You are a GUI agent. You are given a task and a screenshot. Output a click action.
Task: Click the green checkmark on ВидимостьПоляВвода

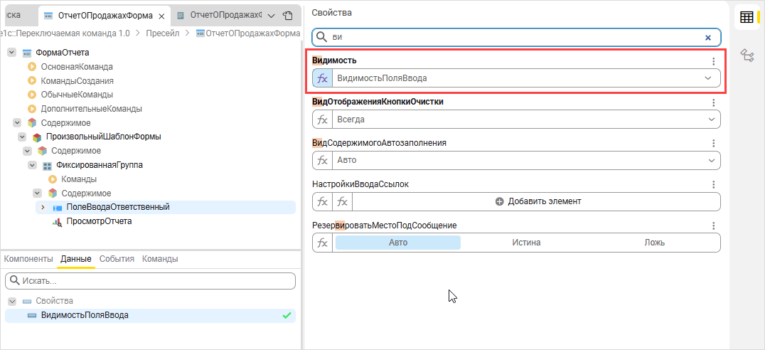click(287, 315)
